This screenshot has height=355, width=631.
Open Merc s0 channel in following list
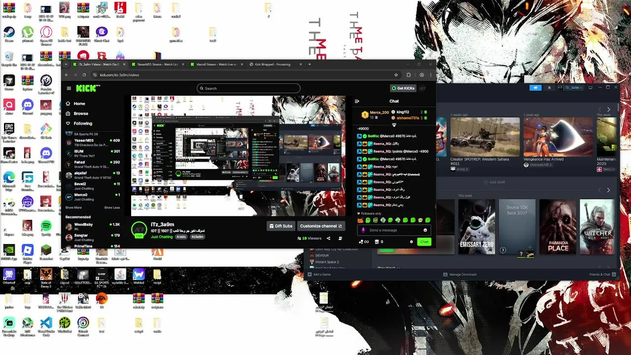[93, 197]
